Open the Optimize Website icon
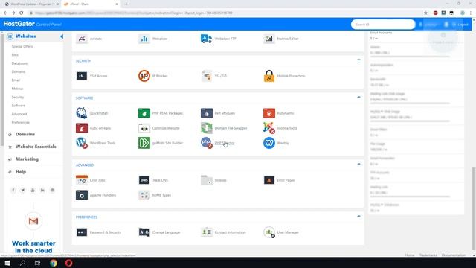 [x=144, y=128]
